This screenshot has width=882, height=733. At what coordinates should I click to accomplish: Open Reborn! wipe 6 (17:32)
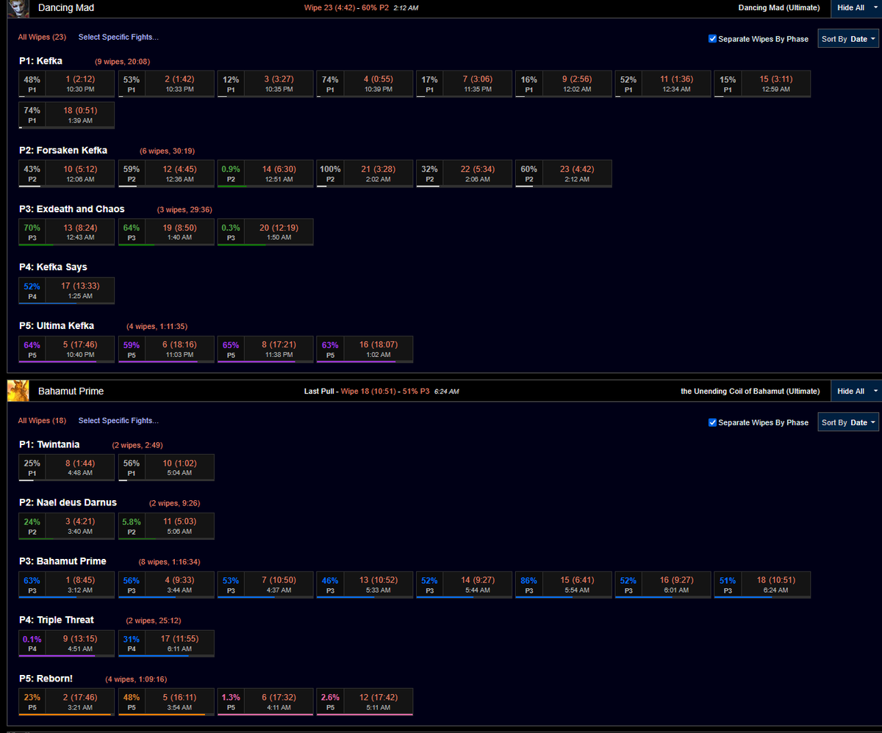[x=266, y=702]
